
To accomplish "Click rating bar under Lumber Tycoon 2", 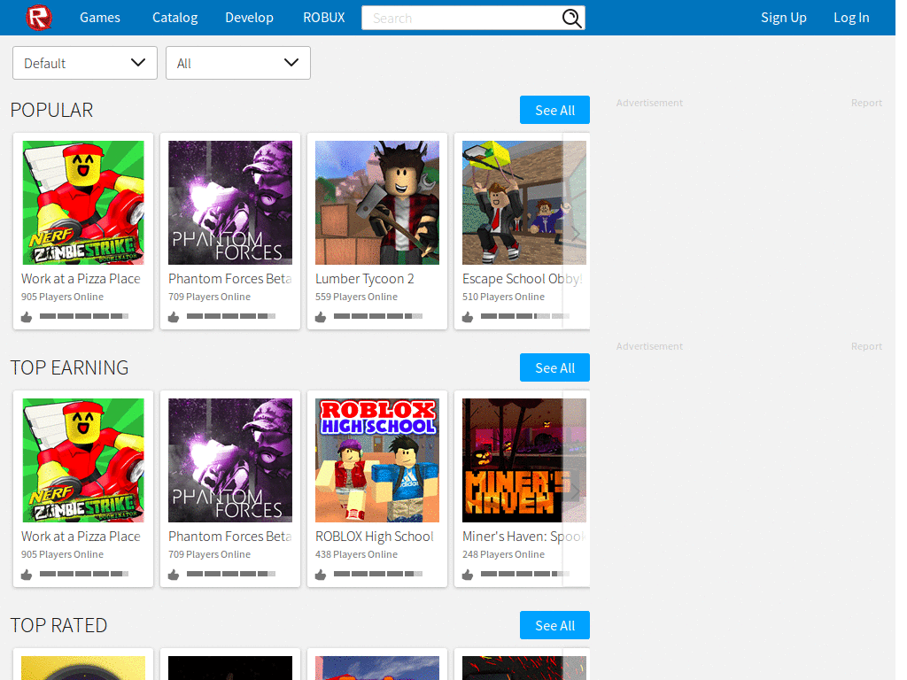I will tap(377, 316).
